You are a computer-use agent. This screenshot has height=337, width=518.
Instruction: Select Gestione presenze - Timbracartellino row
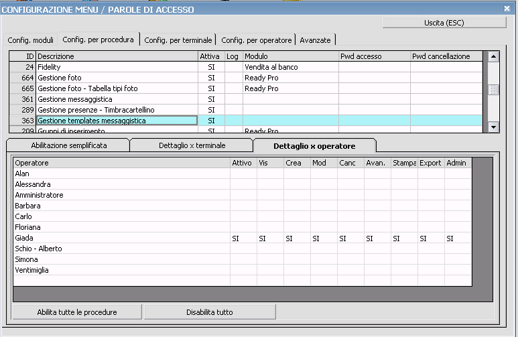[245, 110]
